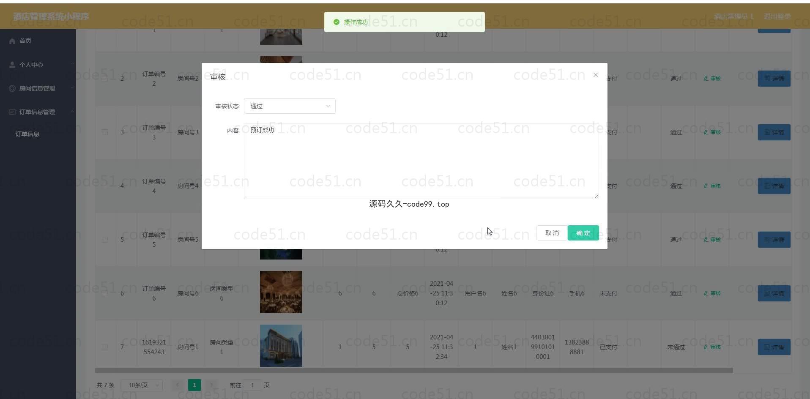The height and width of the screenshot is (399, 810).
Task: Click 审核 link in row 6
Action: click(712, 293)
